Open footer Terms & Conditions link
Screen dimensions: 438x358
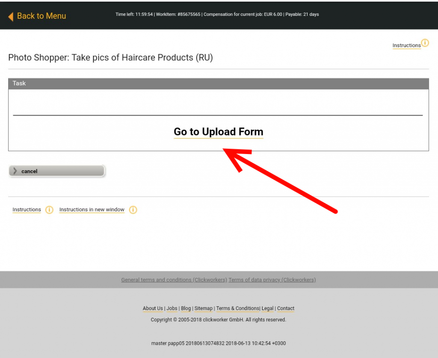(237, 308)
